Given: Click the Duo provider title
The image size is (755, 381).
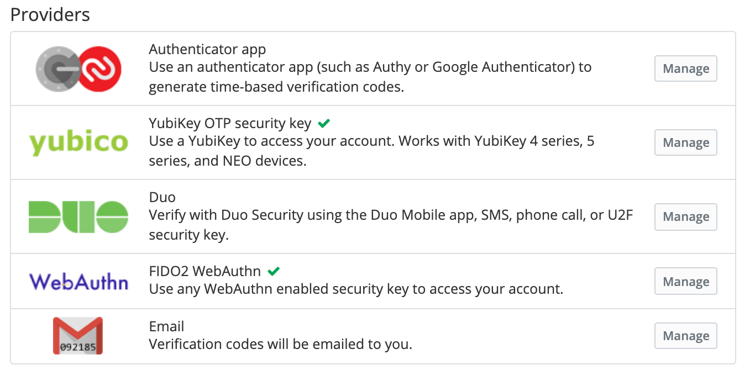Looking at the screenshot, I should click(x=162, y=197).
